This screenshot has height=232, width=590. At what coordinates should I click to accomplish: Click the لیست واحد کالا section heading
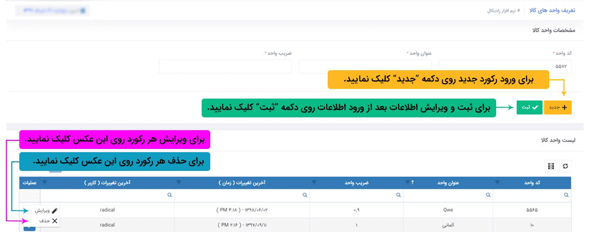558,140
